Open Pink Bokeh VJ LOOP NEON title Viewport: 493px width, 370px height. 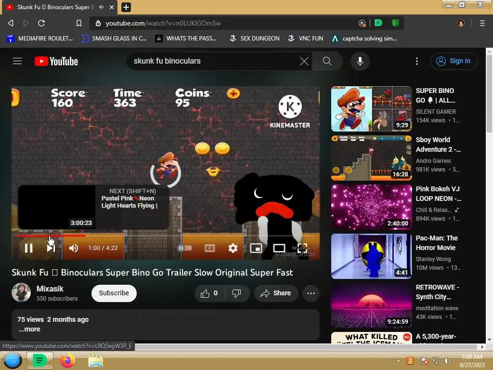(438, 194)
